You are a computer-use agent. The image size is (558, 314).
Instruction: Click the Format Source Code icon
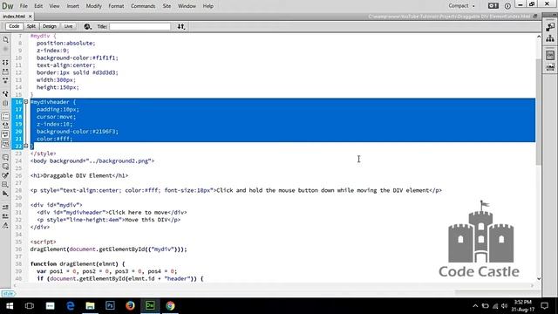click(5, 225)
